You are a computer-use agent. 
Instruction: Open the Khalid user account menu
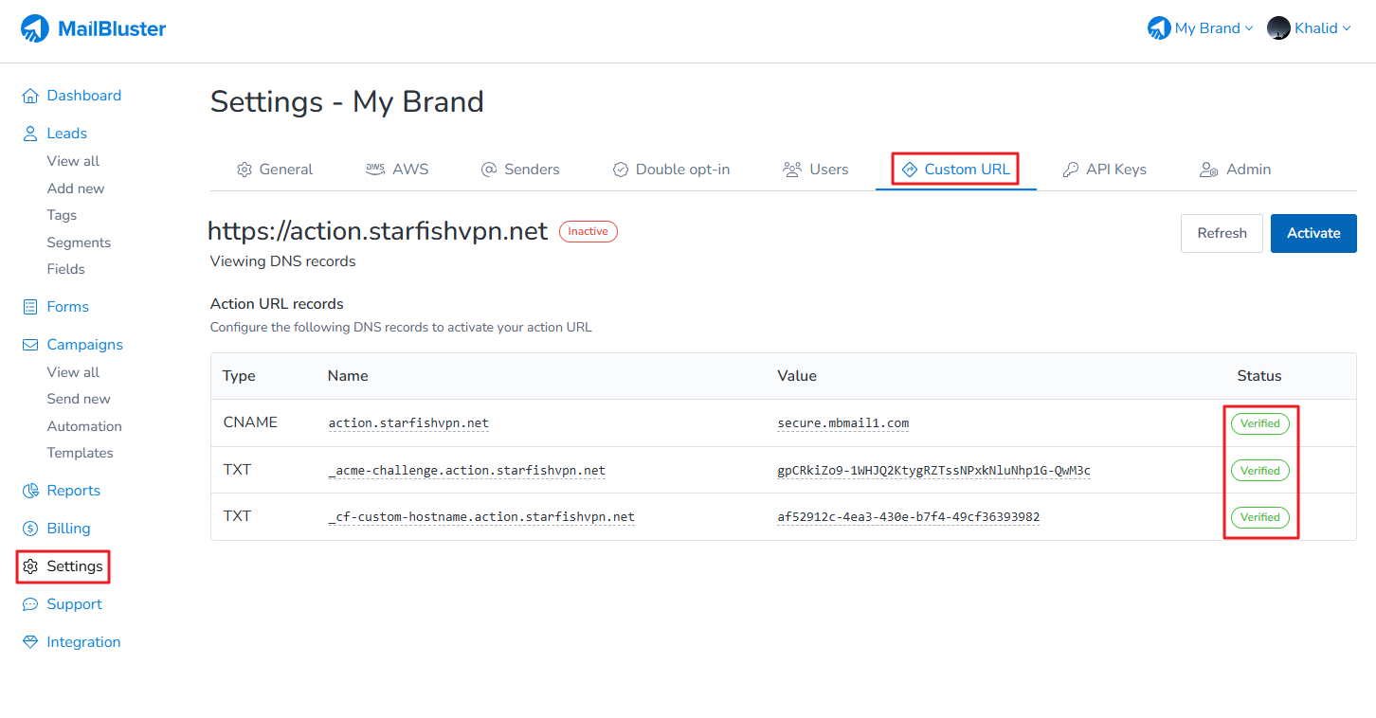tap(1309, 28)
